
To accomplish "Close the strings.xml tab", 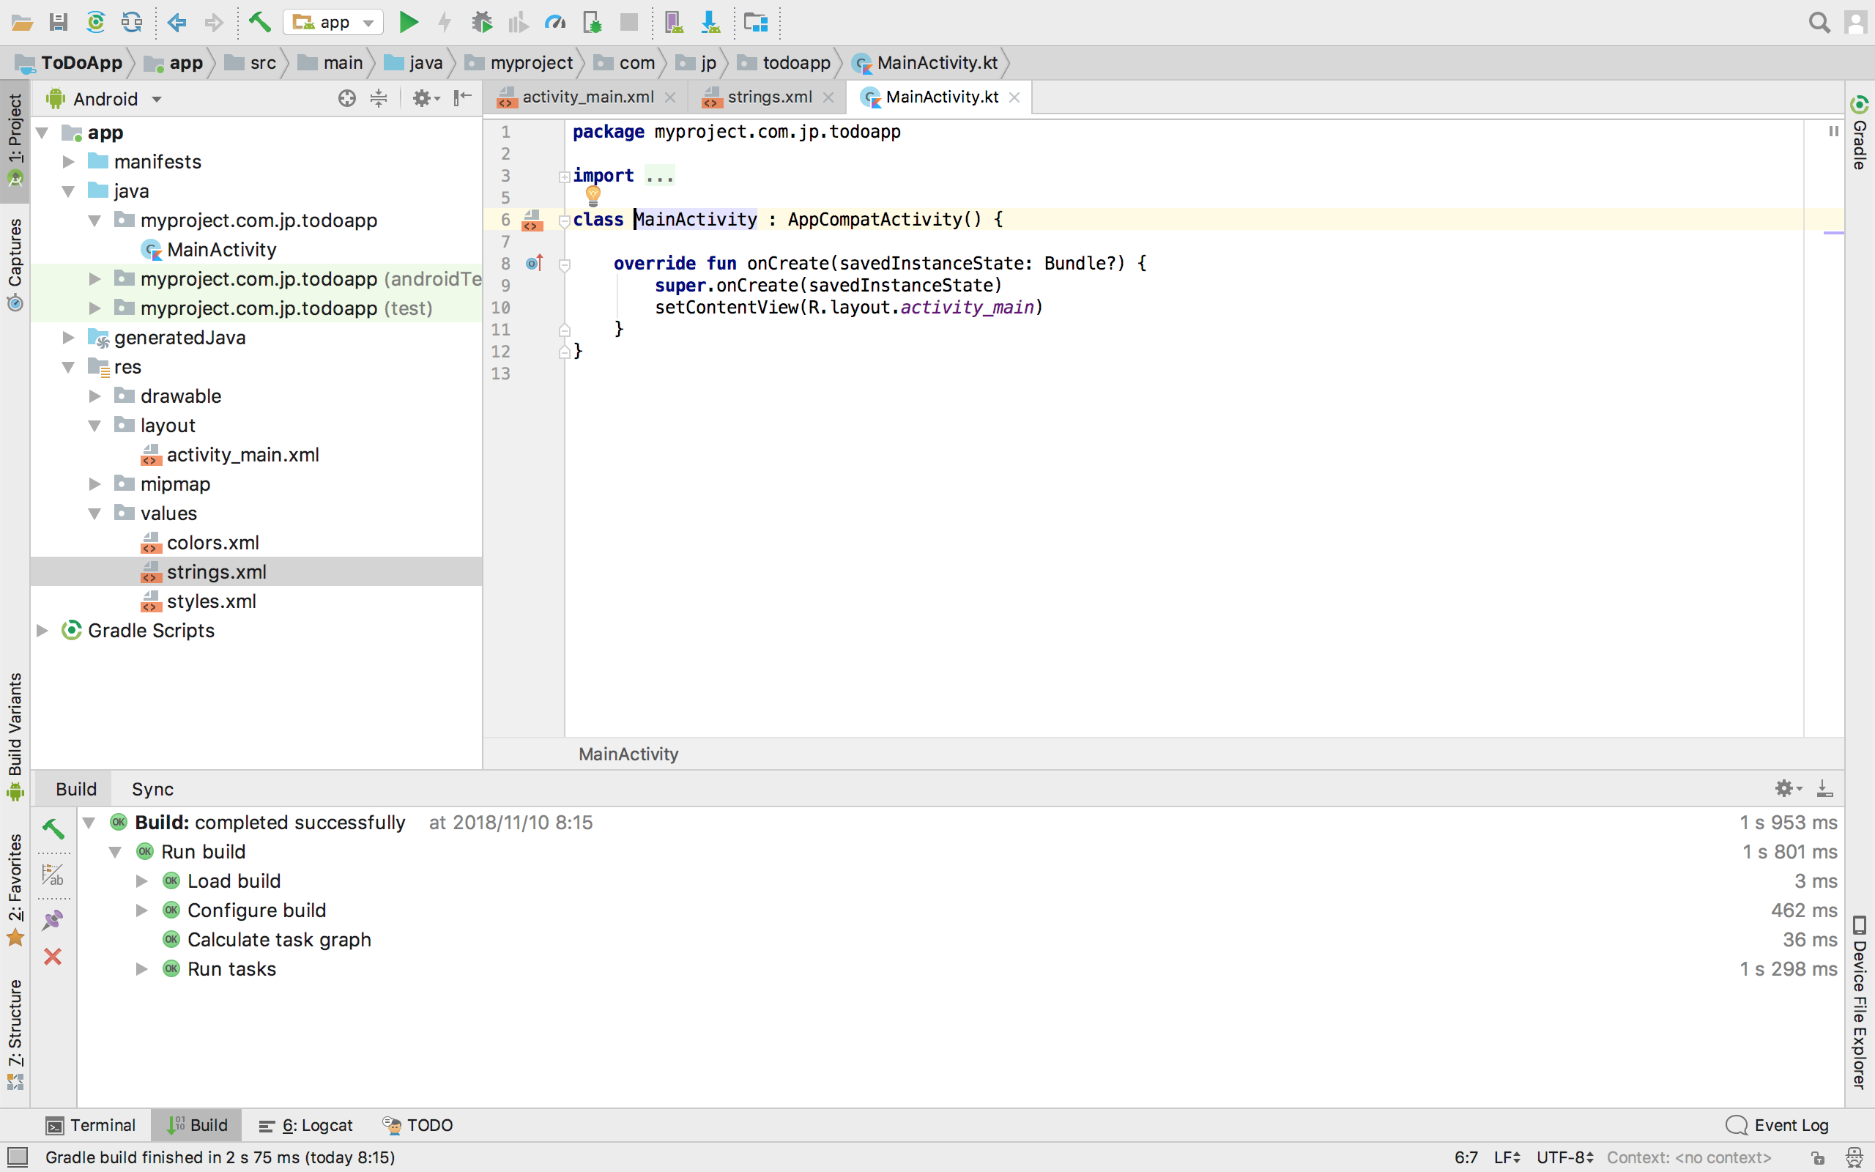I will coord(828,97).
